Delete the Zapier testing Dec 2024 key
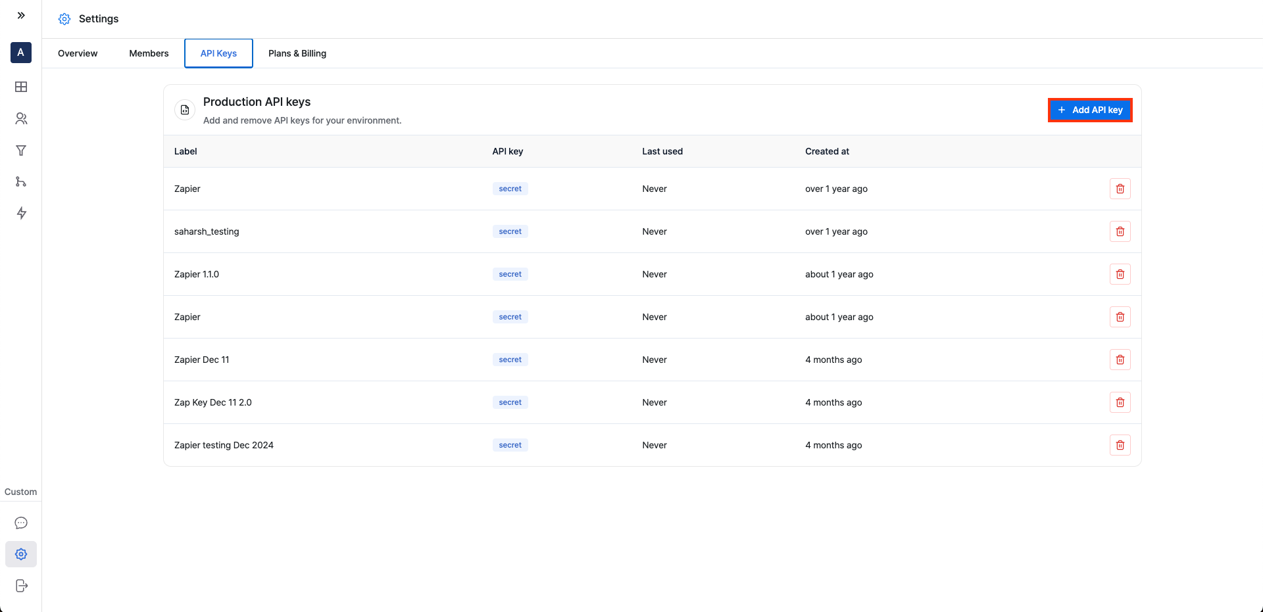 pos(1120,445)
